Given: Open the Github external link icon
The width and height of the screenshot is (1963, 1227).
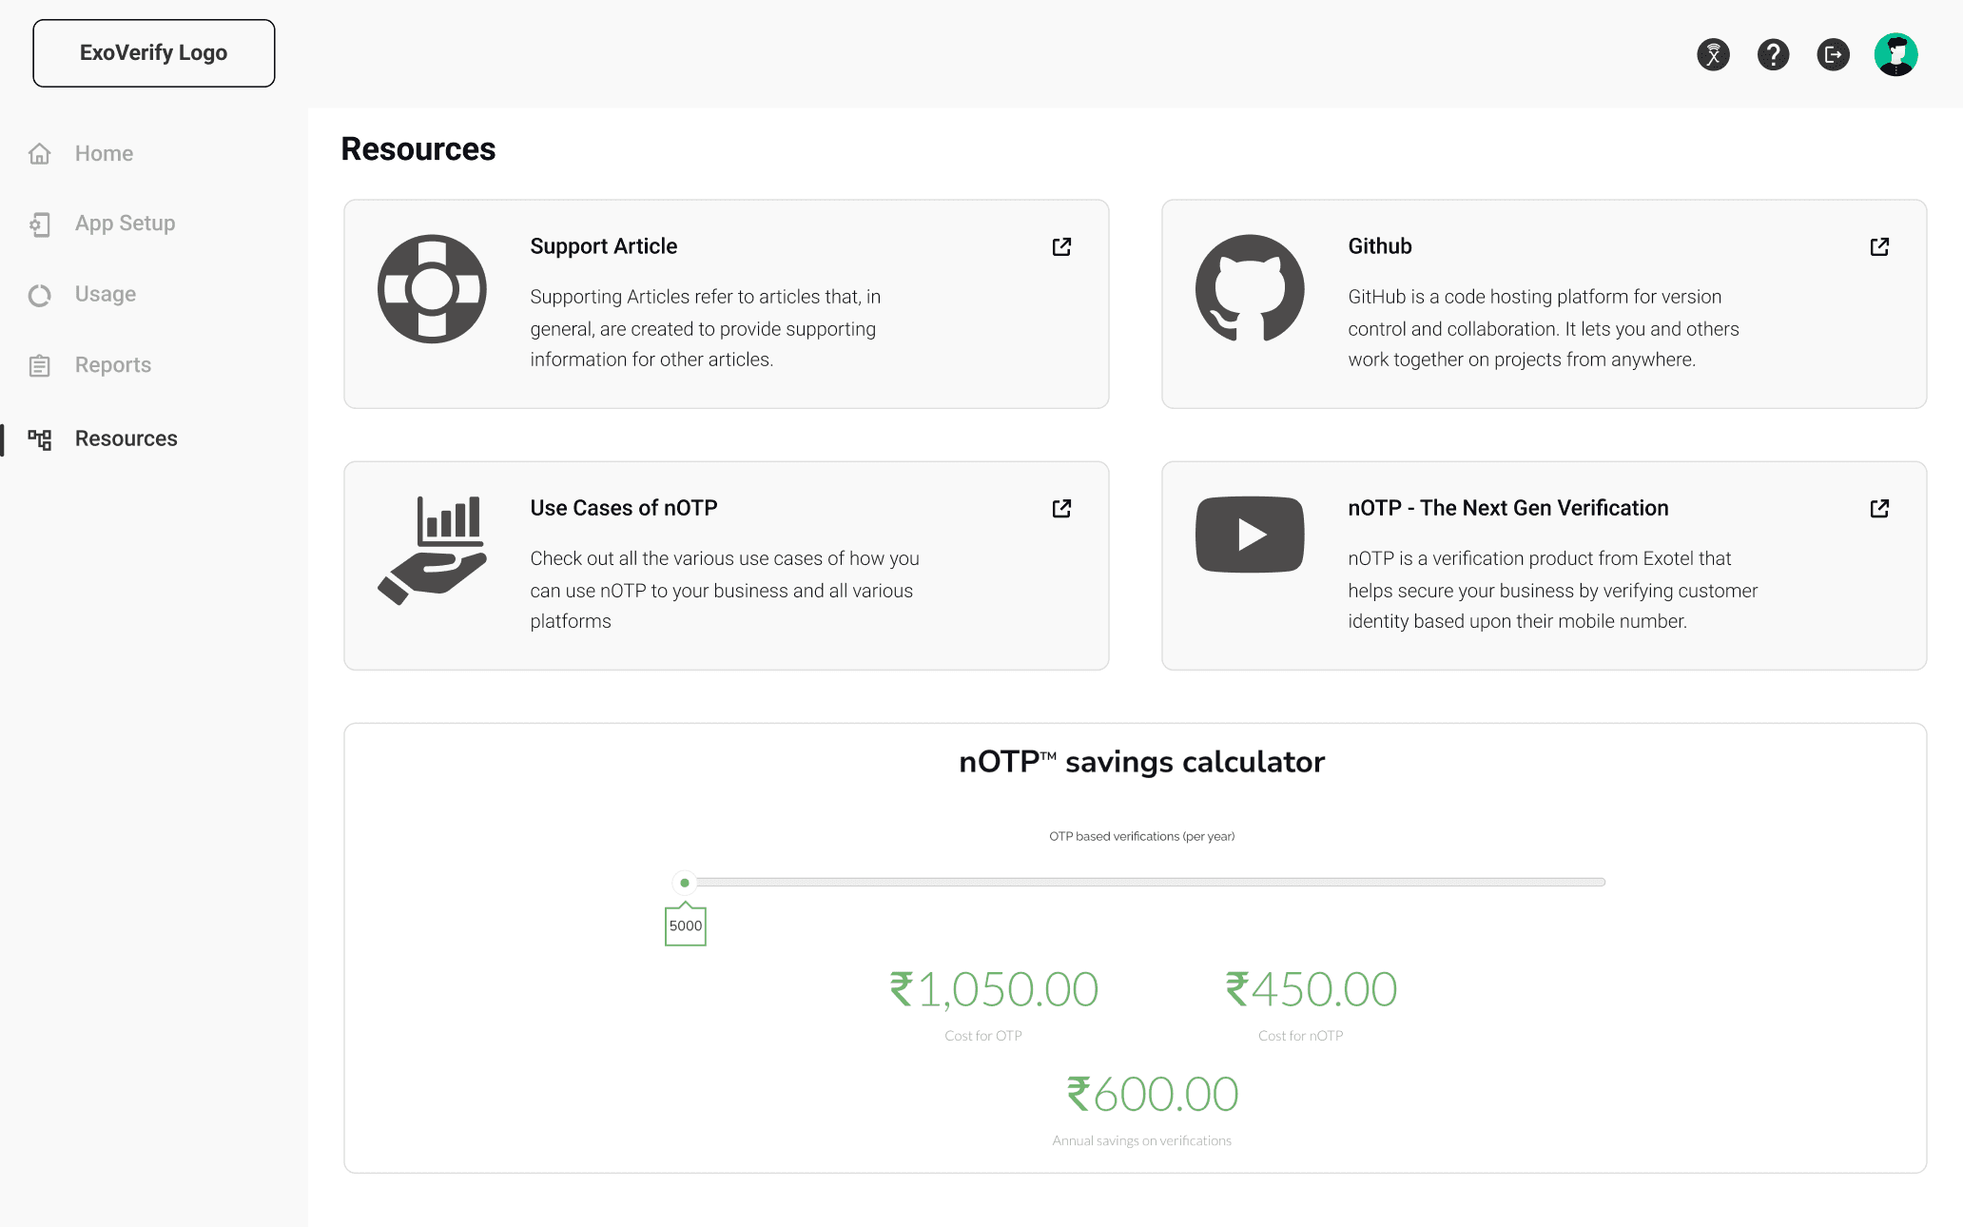Looking at the screenshot, I should coord(1879,247).
